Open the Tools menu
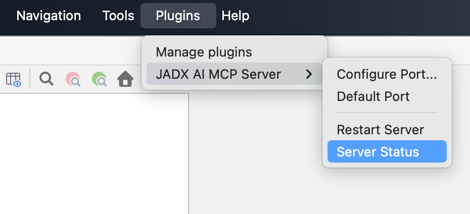The height and width of the screenshot is (214, 470). click(118, 16)
